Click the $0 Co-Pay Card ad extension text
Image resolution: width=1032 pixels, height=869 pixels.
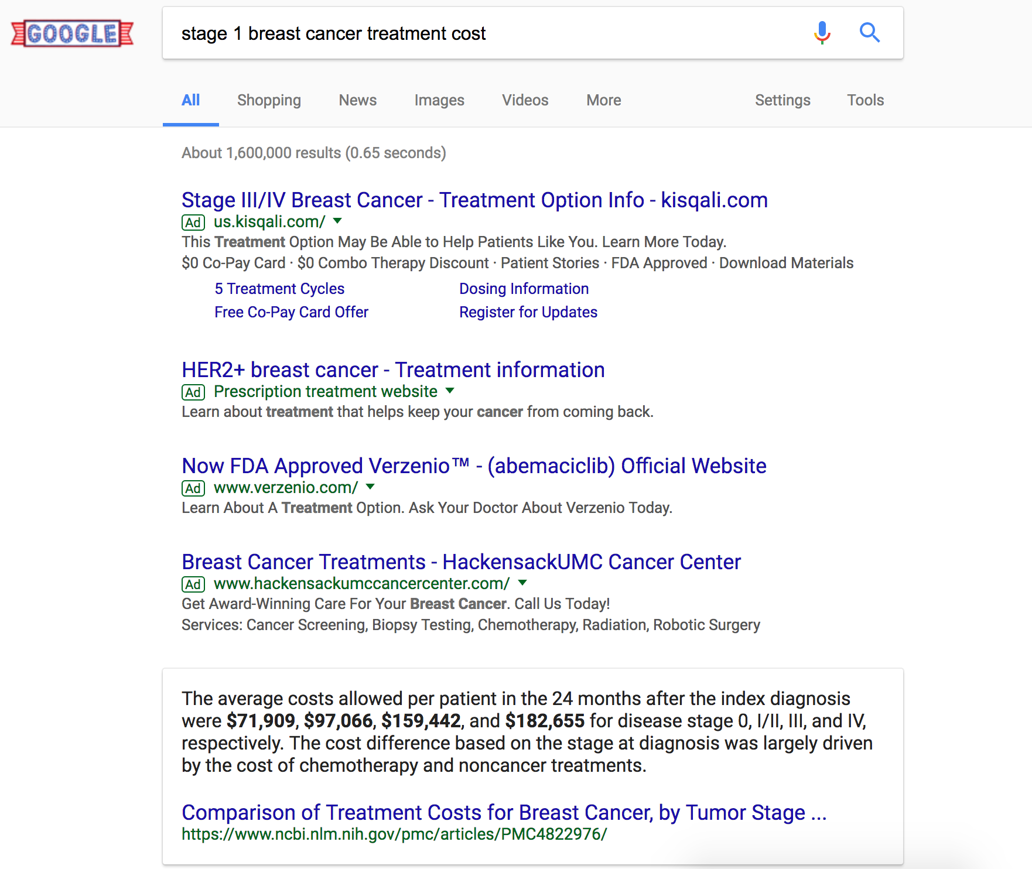coord(234,263)
